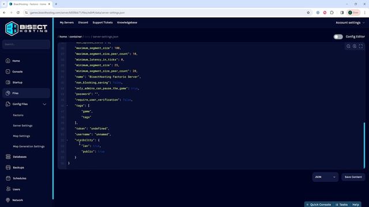
Task: Open Map Settings config entry
Action: (21, 136)
